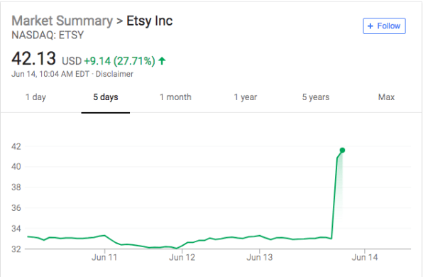Switch to the 1 year tab

point(246,97)
